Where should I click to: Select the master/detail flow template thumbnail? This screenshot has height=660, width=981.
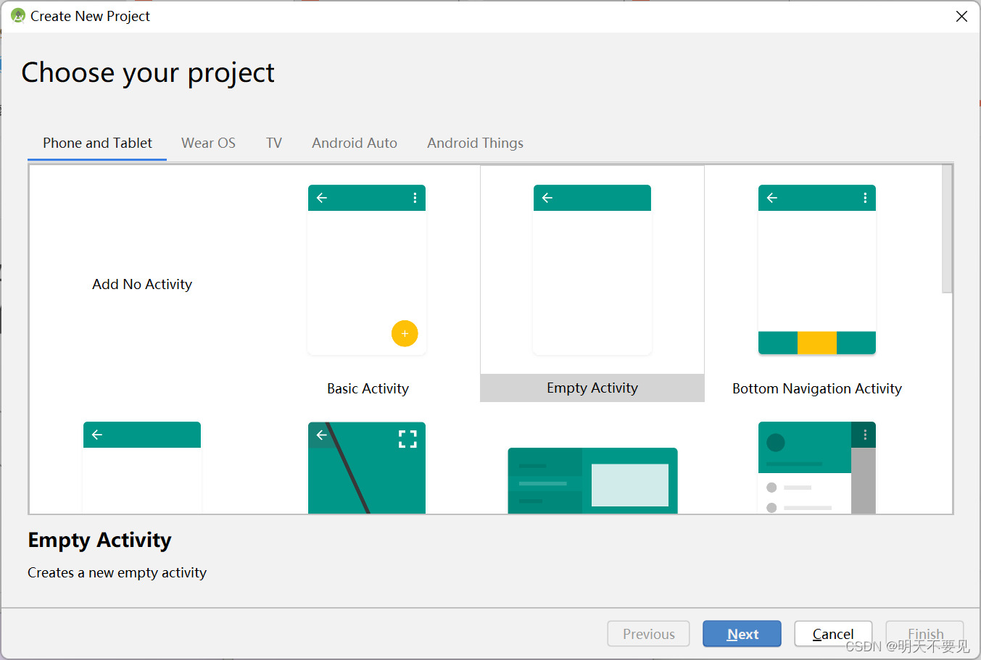tap(592, 480)
